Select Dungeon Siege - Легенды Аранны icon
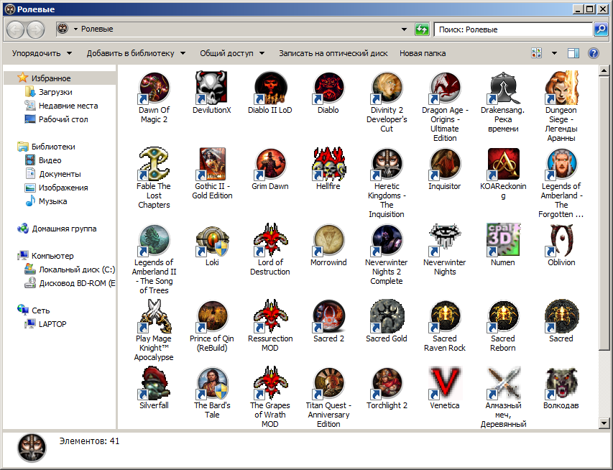Screen dimensions: 613x470 [561, 88]
